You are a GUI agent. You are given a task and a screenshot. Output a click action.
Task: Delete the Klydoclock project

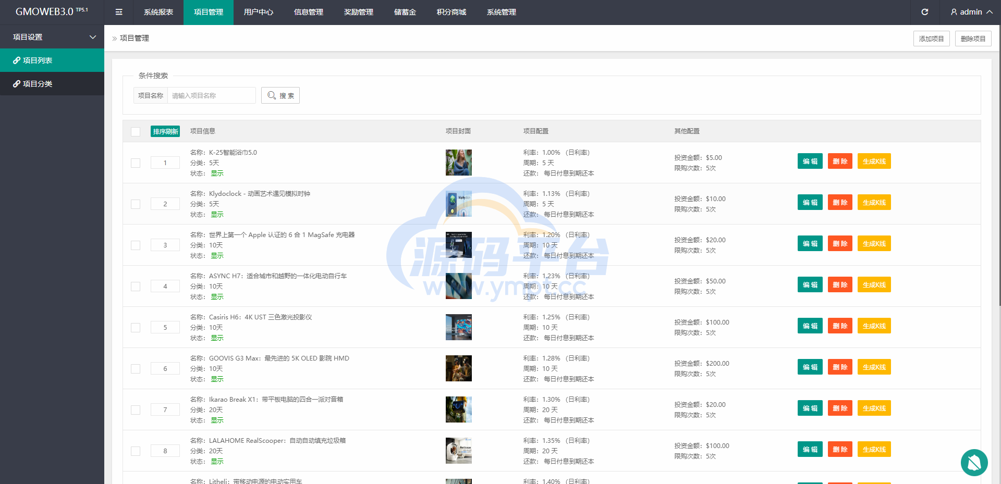840,202
